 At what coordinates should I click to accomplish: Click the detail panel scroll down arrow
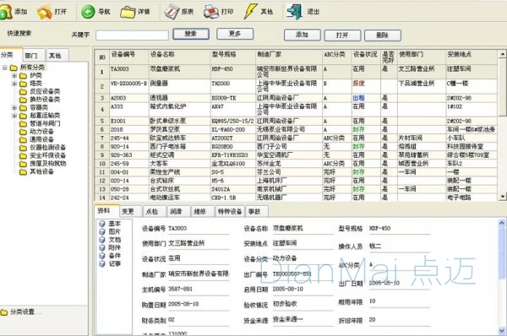502,330
